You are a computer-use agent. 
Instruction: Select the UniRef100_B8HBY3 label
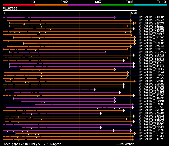coord(152,49)
